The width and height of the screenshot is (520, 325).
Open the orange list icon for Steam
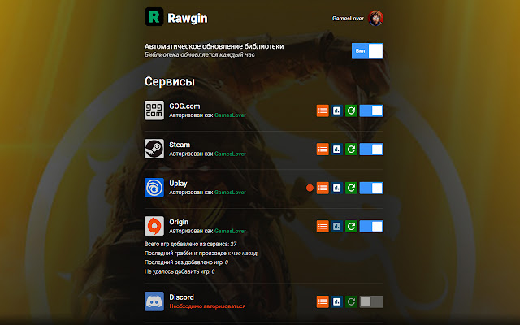(323, 149)
